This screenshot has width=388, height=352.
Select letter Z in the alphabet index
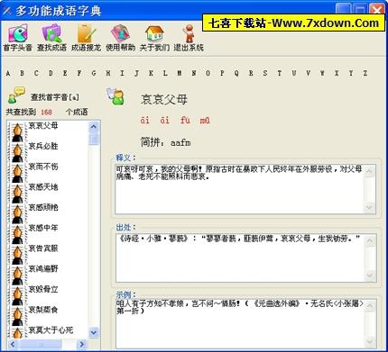tap(365, 73)
